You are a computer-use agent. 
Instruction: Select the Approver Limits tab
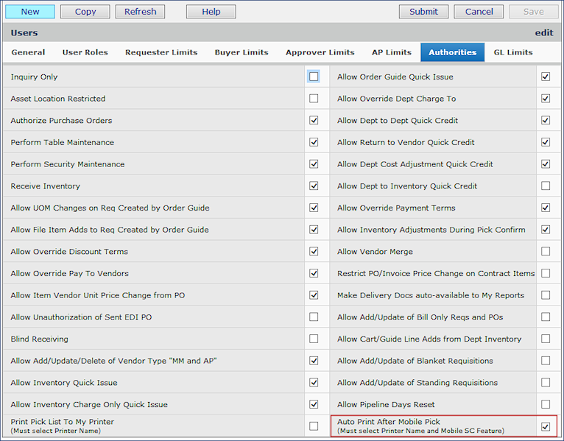point(320,52)
